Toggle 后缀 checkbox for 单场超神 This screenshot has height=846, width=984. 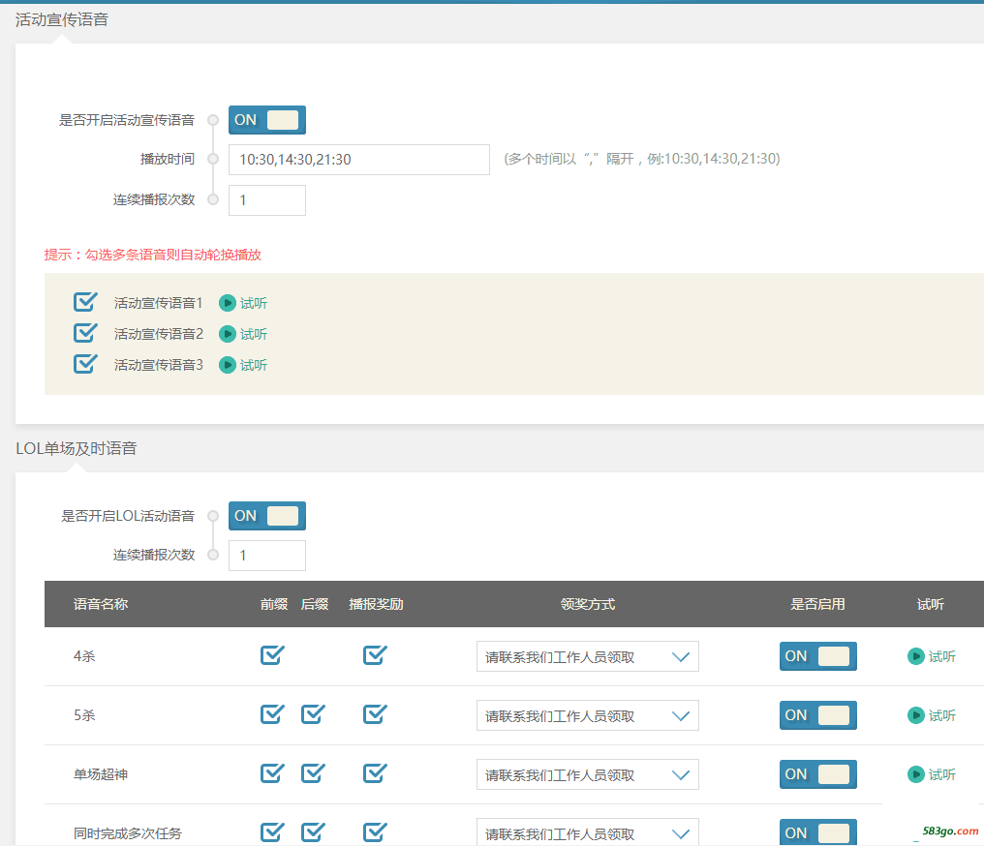pos(313,773)
